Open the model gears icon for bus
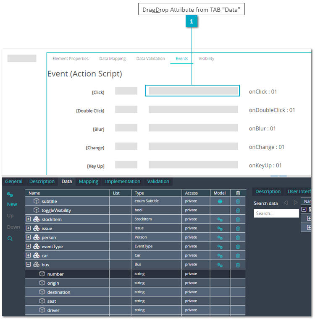 (x=220, y=265)
